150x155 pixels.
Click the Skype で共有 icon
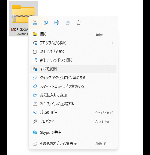pos(35,132)
